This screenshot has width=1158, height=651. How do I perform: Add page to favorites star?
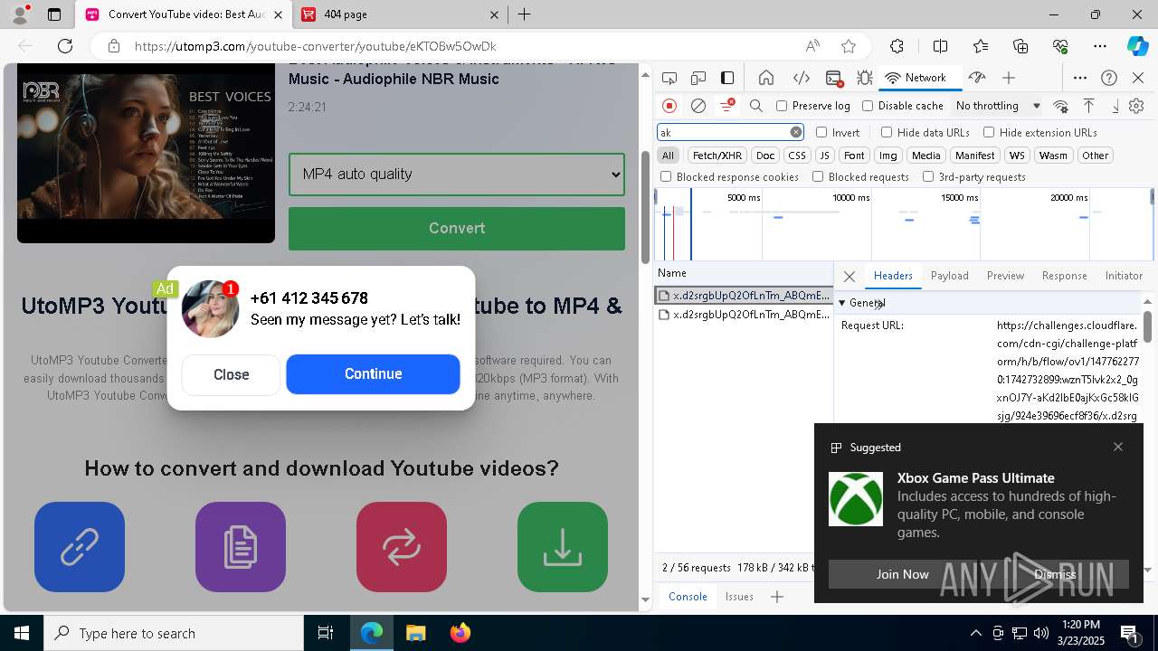(x=849, y=46)
